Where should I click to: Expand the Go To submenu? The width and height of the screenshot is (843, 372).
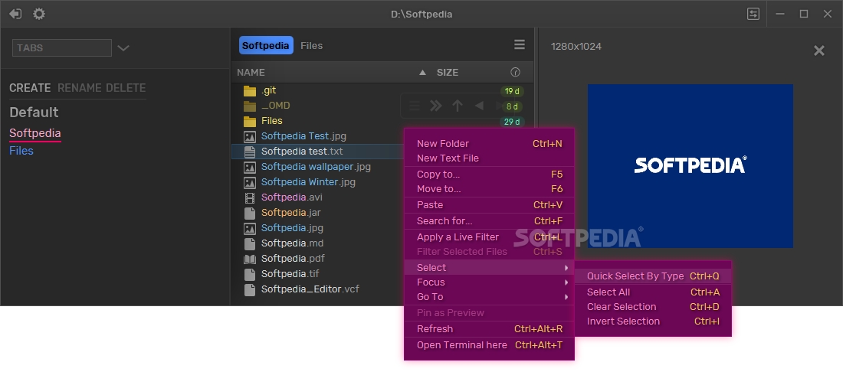(x=489, y=296)
